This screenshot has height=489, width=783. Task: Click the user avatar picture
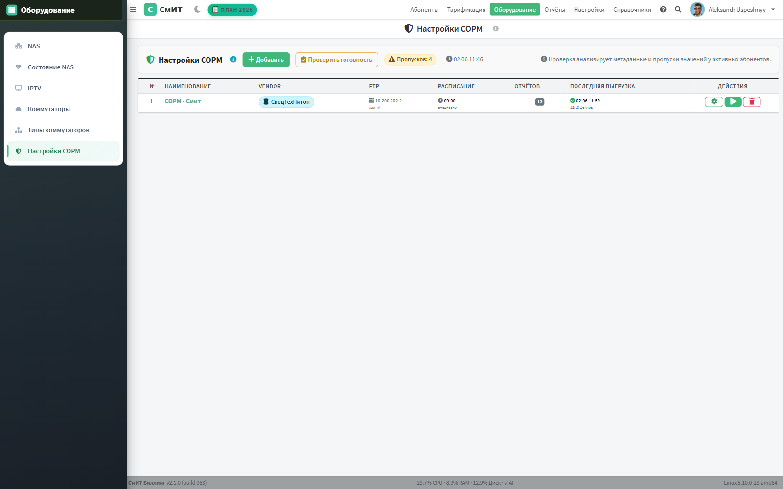[x=697, y=9]
